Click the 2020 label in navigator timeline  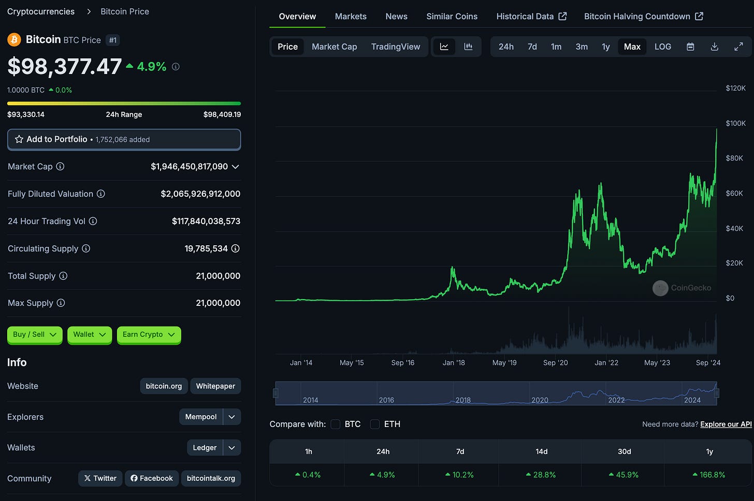pos(540,400)
